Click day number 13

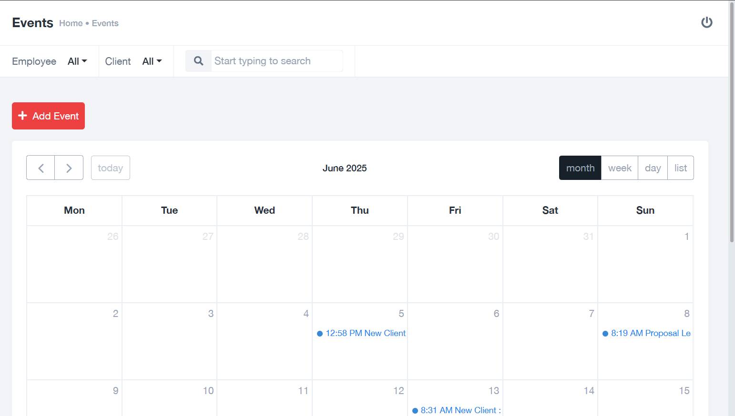[494, 390]
